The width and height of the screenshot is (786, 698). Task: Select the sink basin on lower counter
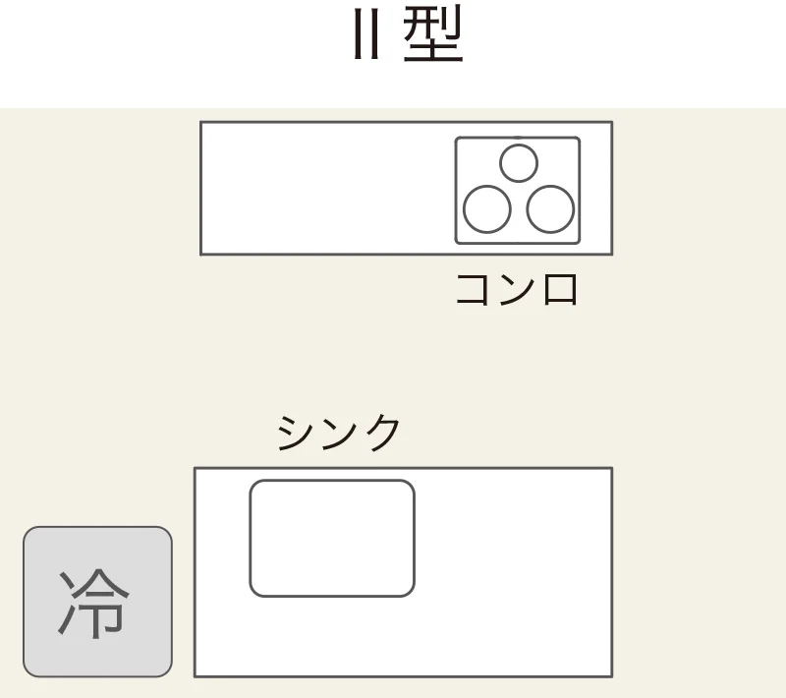pos(332,538)
